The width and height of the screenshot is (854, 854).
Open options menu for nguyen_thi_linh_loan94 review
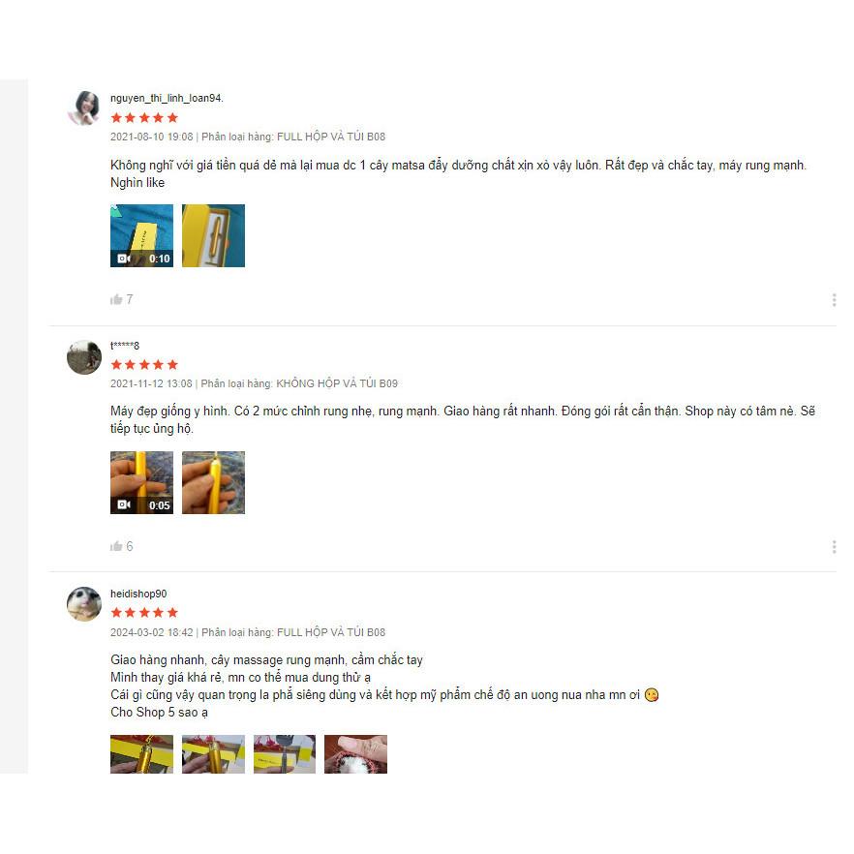click(834, 299)
